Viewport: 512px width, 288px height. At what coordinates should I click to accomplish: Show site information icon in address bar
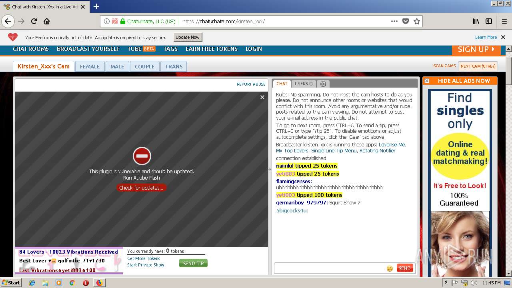(107, 21)
